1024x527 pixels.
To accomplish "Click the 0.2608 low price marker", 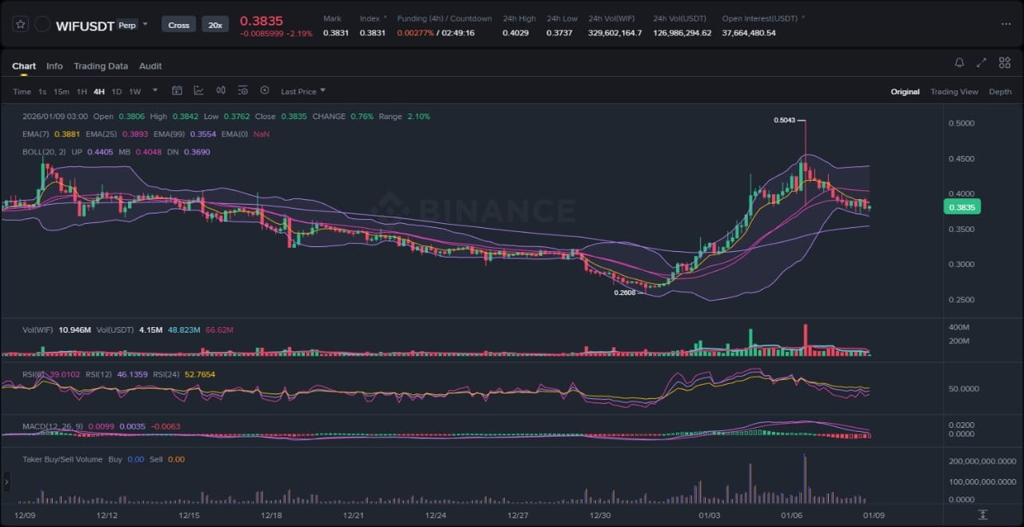I will [x=625, y=293].
